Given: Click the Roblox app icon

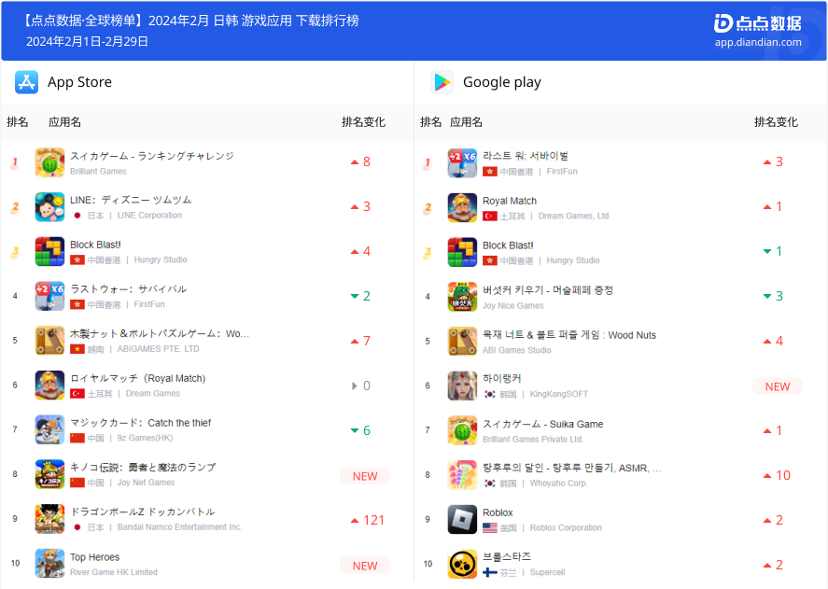Looking at the screenshot, I should [x=462, y=519].
